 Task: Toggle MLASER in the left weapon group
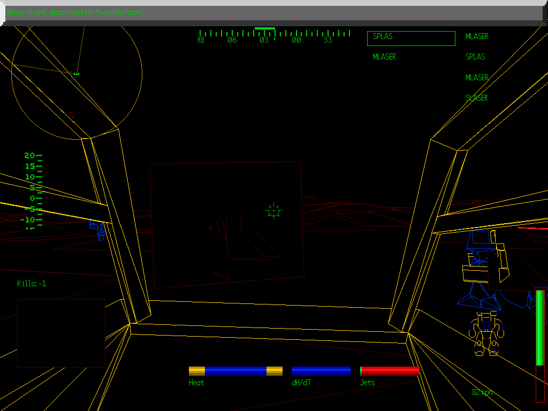point(384,57)
